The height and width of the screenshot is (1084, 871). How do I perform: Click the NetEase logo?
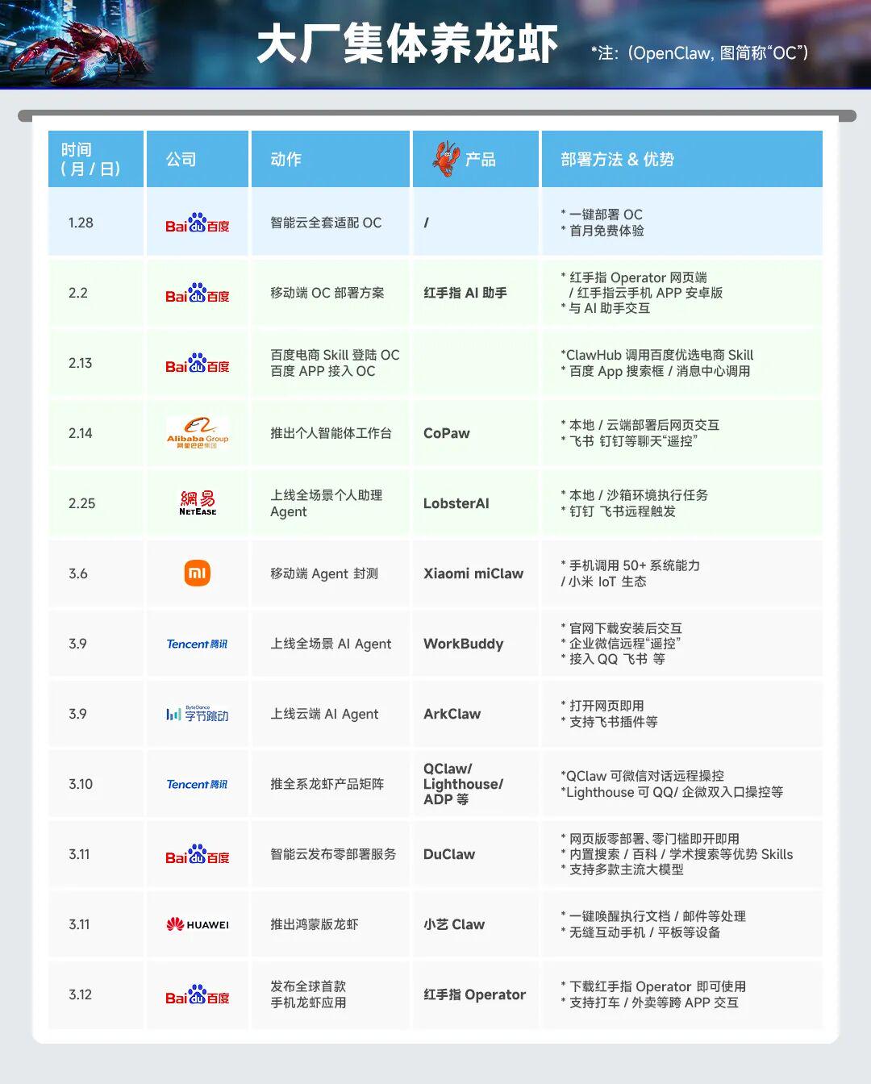[x=198, y=503]
